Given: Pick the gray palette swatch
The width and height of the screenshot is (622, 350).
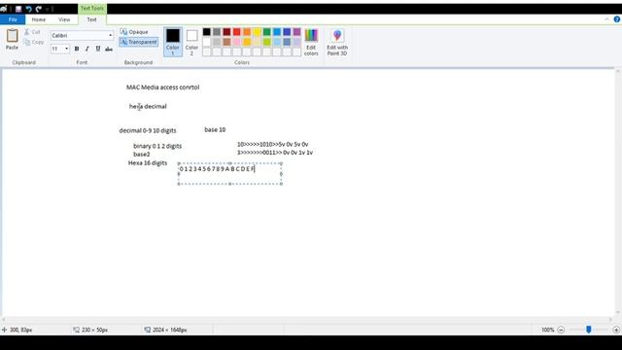Looking at the screenshot, I should [x=217, y=32].
